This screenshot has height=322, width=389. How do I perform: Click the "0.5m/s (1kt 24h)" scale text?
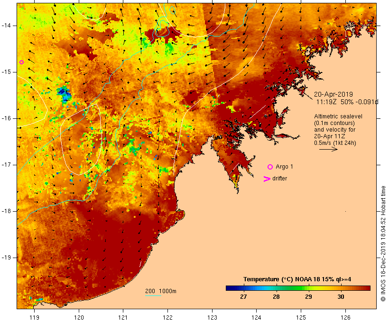[335, 143]
